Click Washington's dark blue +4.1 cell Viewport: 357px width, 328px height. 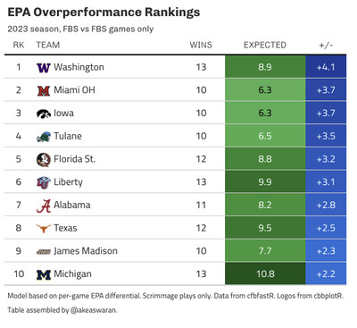pyautogui.click(x=326, y=67)
